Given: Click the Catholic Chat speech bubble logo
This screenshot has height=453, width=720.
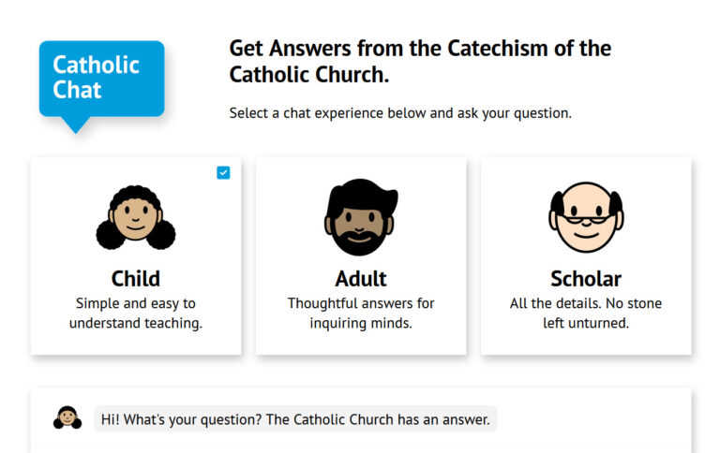Looking at the screenshot, I should [x=101, y=79].
